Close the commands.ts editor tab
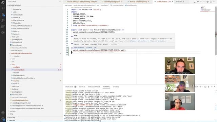Image resolution: width=217 pixels, height=122 pixels. [172, 2]
